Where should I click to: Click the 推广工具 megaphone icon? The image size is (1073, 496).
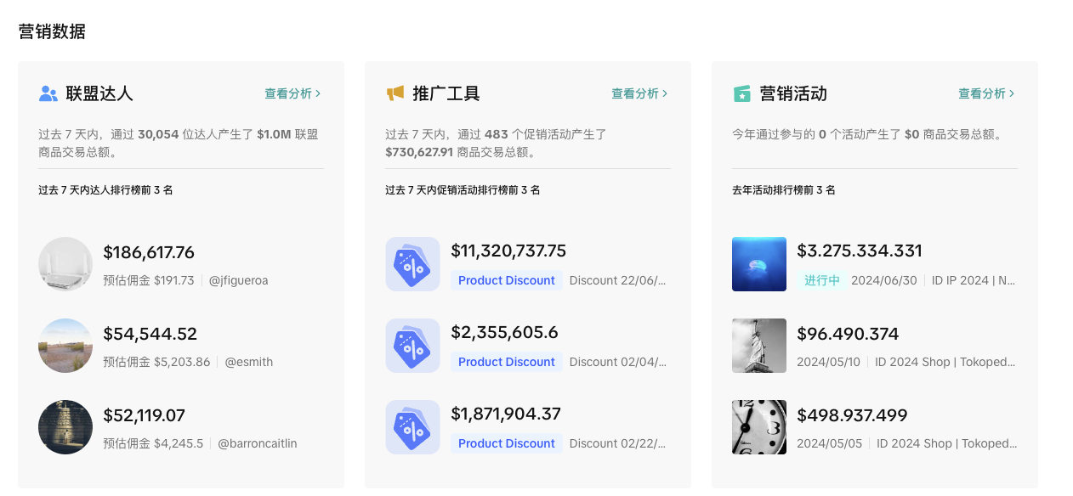point(395,93)
